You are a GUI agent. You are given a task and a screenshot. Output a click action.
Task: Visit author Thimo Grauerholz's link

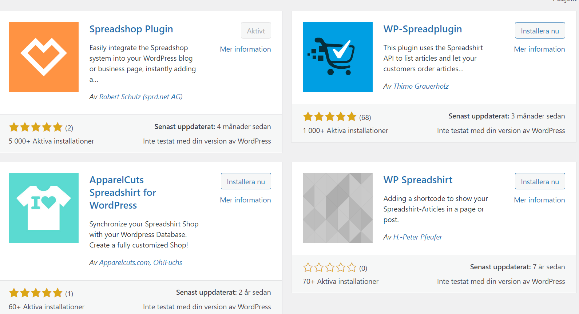click(421, 86)
